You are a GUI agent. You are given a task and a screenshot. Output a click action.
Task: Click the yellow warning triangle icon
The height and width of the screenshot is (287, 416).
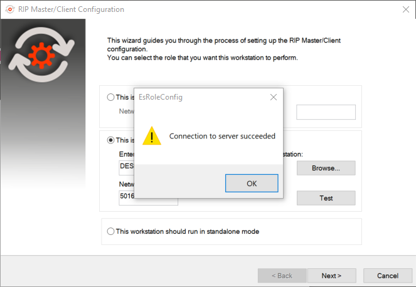[152, 136]
